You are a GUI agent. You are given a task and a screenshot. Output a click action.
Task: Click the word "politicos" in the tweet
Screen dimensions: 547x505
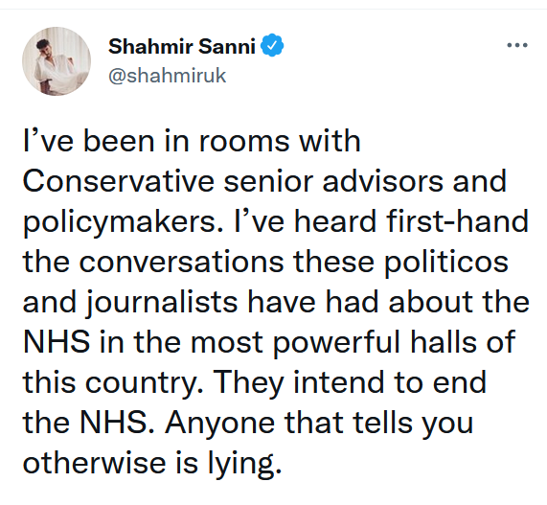click(x=446, y=264)
